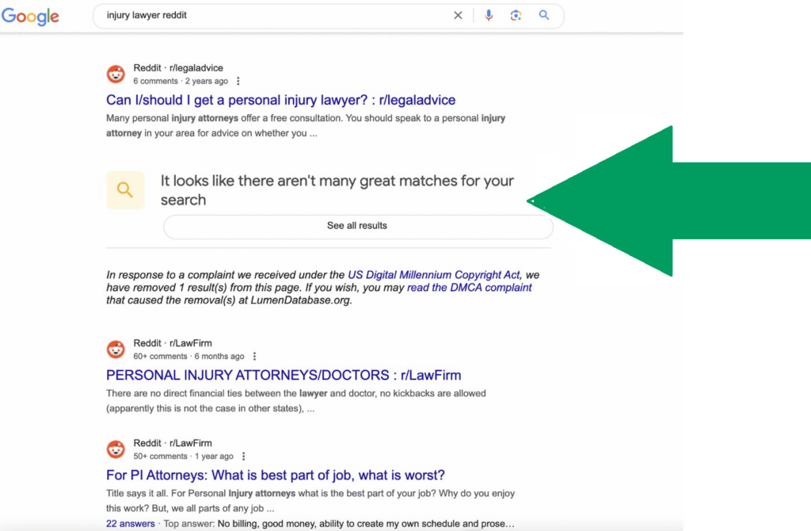The image size is (811, 531).
Task: Open US Digital Millennium Copyright Act link
Action: (x=433, y=275)
